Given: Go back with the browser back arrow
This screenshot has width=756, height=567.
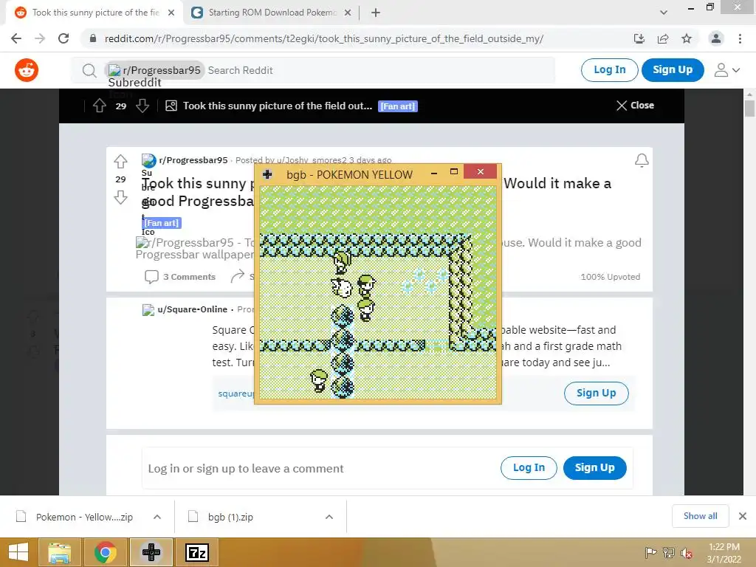Looking at the screenshot, I should click(16, 38).
